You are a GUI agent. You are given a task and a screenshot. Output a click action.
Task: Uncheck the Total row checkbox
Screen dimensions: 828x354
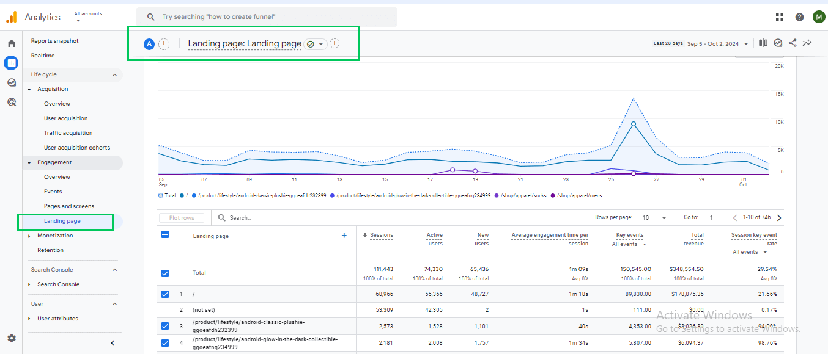pyautogui.click(x=164, y=273)
